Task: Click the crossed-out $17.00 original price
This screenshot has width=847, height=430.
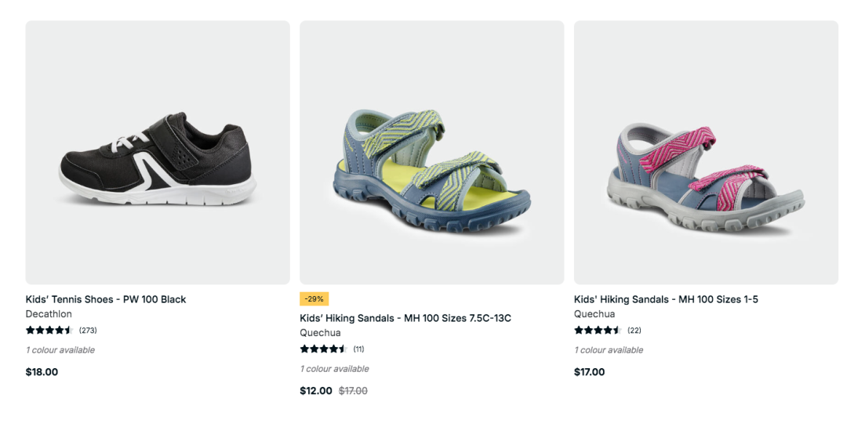Action: pyautogui.click(x=353, y=391)
